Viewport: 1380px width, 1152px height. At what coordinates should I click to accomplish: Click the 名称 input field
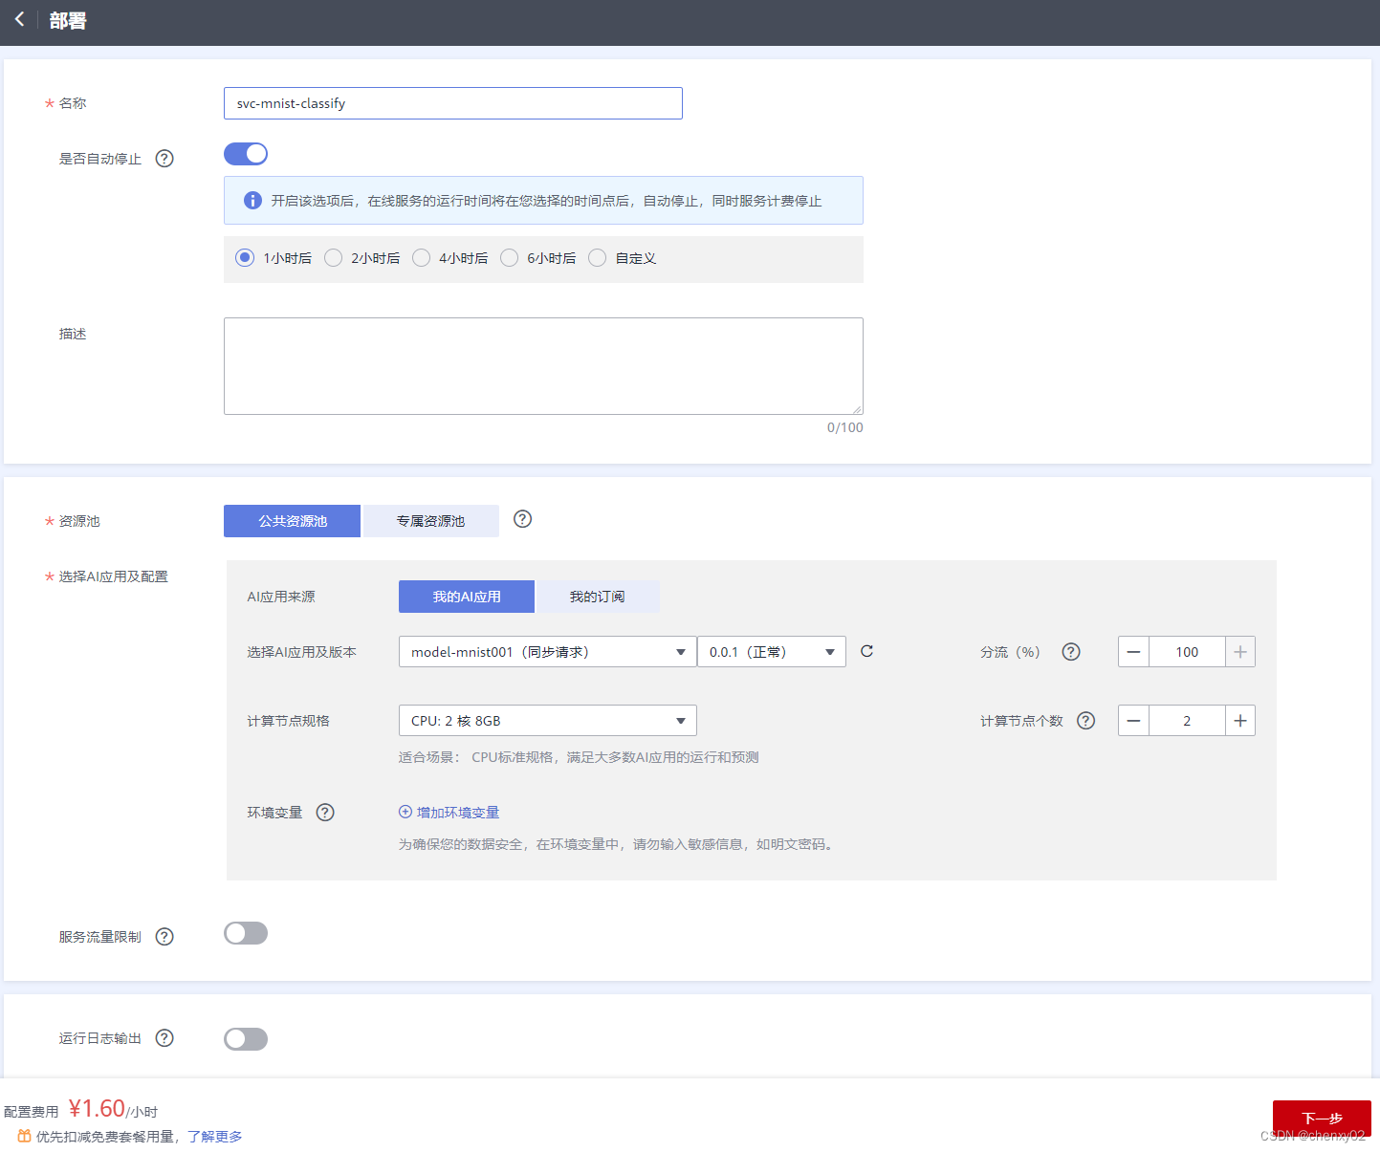click(x=452, y=103)
